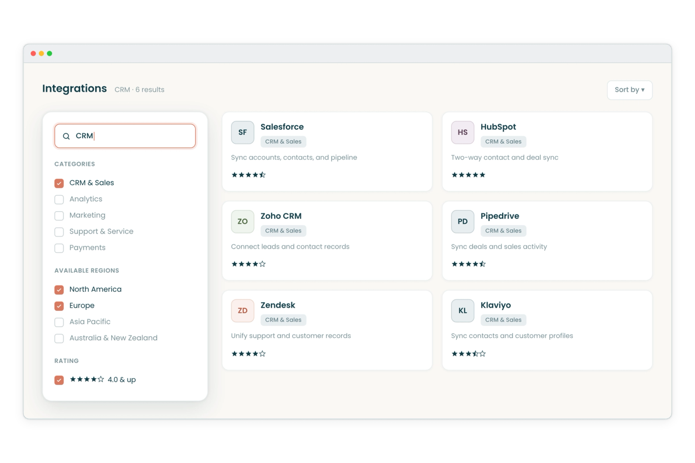Open the Zendesk integration title
Image resolution: width=695 pixels, height=463 pixels.
pos(278,305)
